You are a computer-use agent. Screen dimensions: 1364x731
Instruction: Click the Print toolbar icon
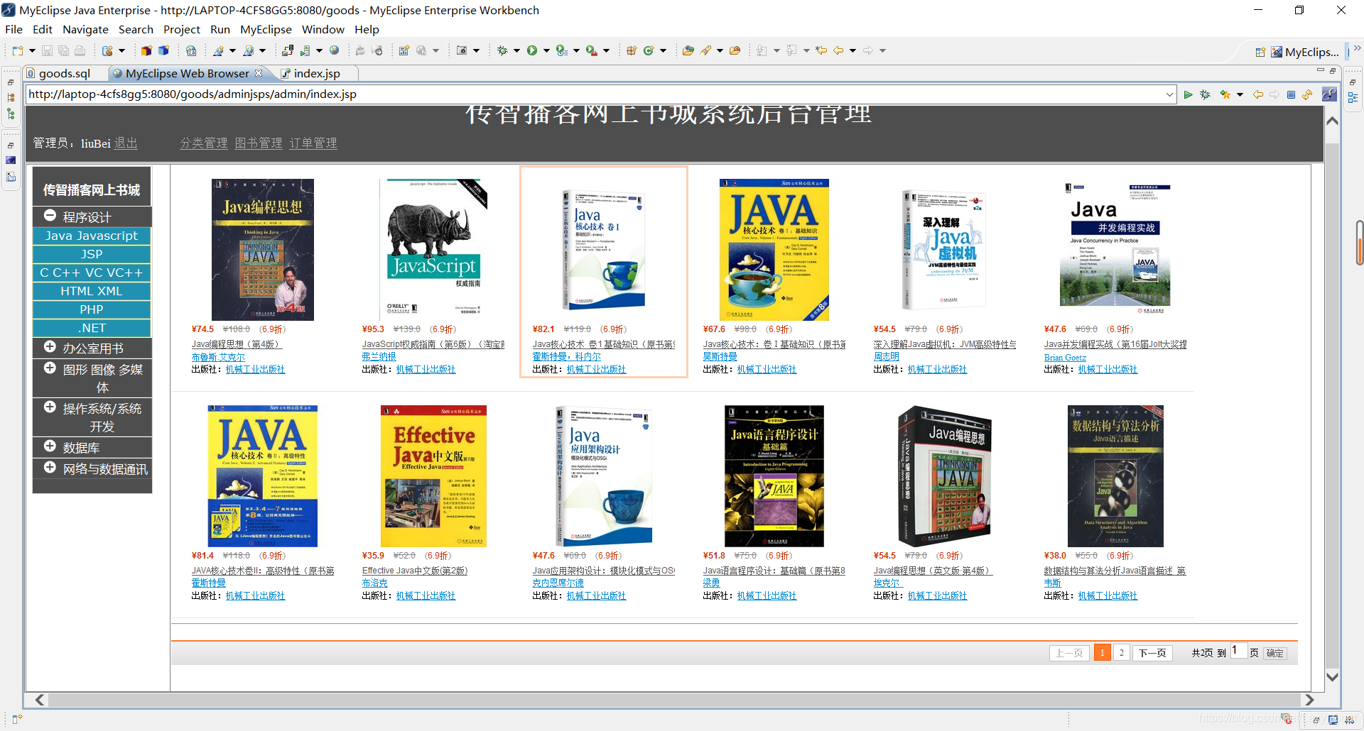click(80, 50)
